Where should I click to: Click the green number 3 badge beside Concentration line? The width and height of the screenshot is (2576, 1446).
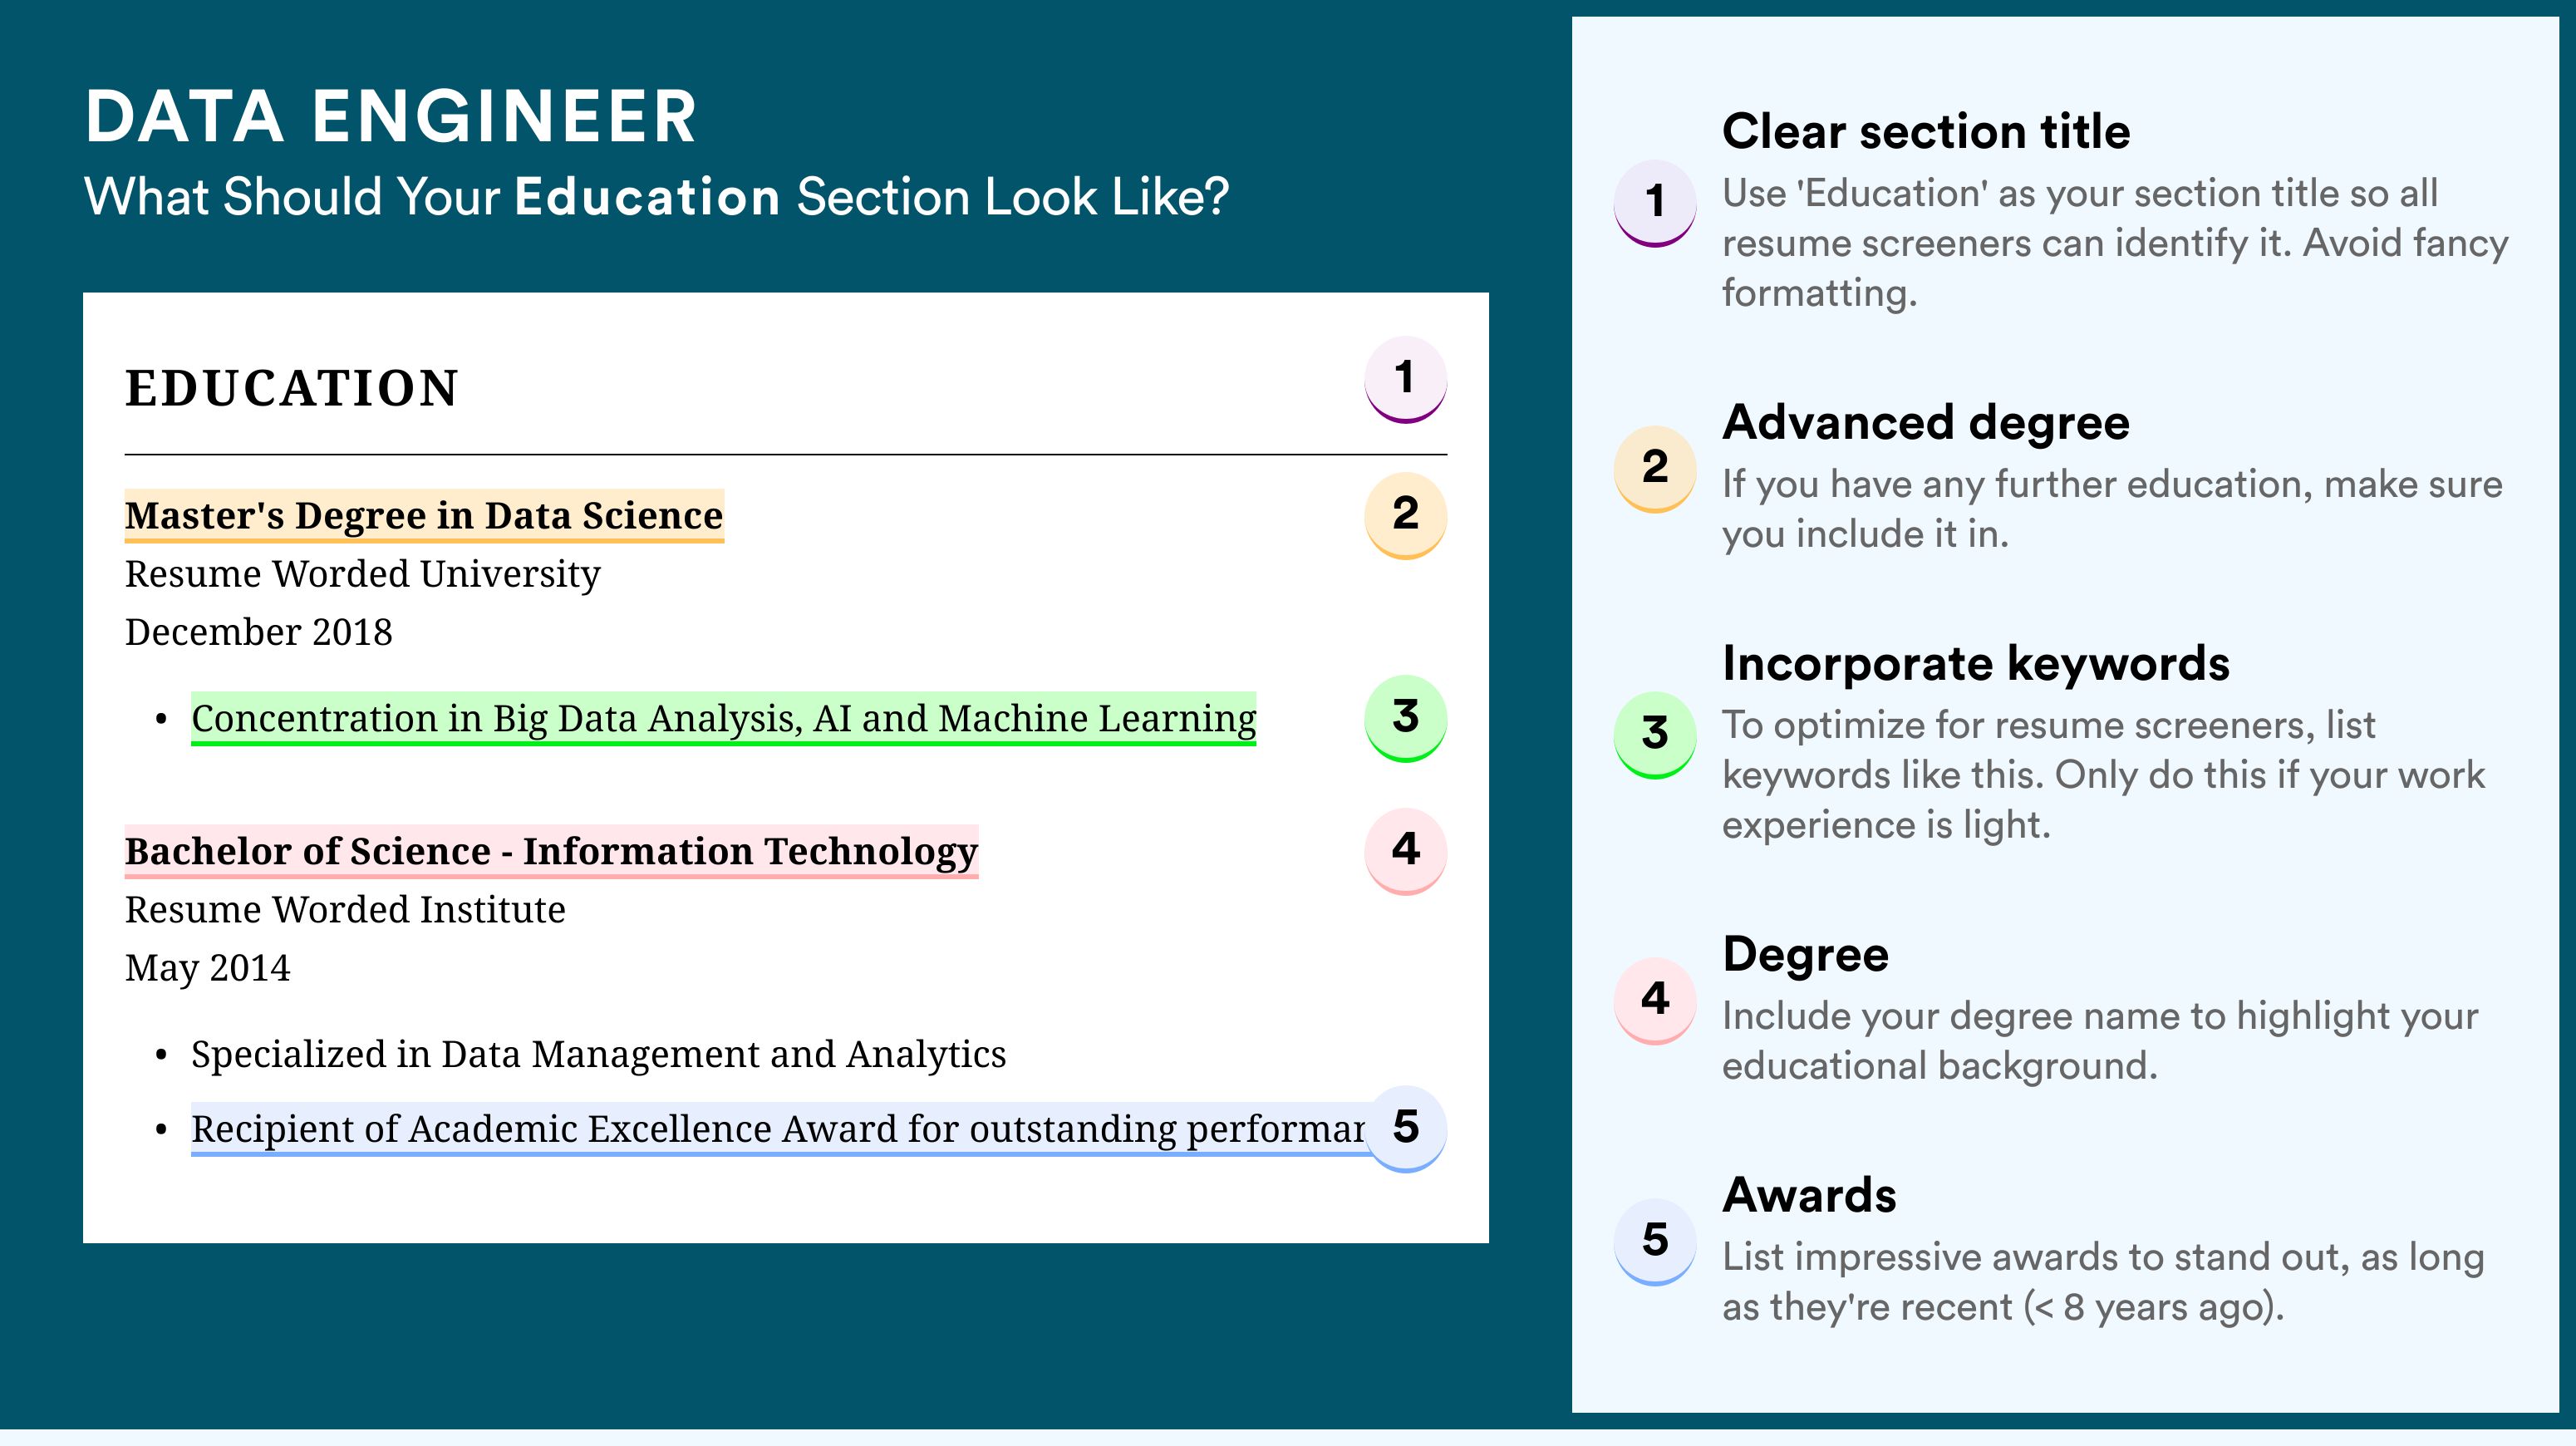click(1405, 718)
